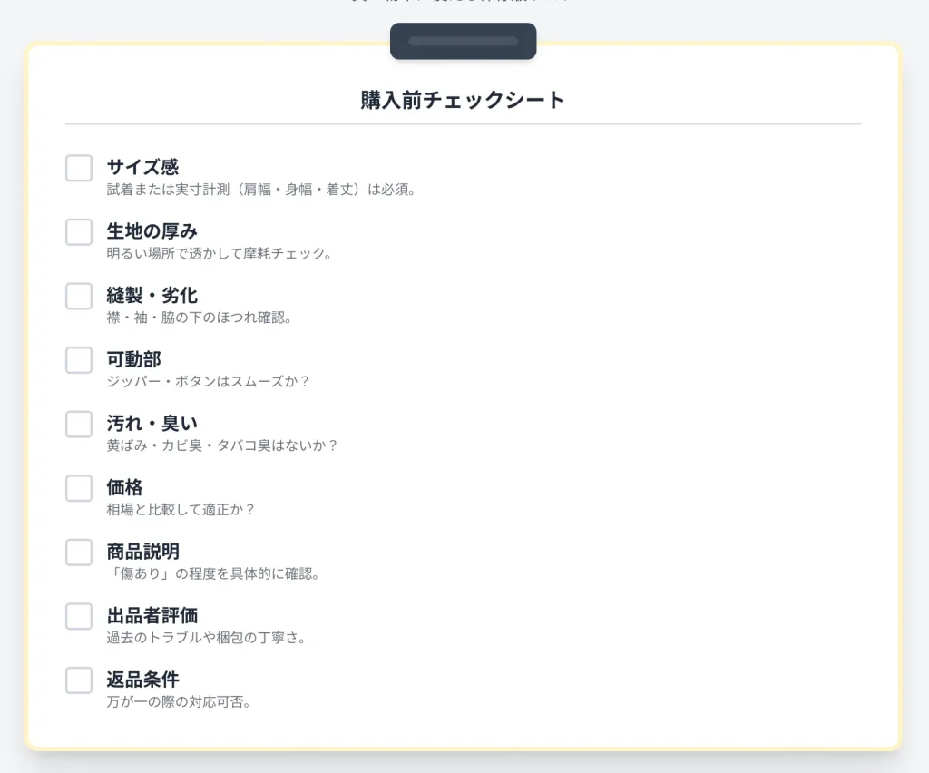Click the description 相場と比較して適正か？

tap(181, 509)
